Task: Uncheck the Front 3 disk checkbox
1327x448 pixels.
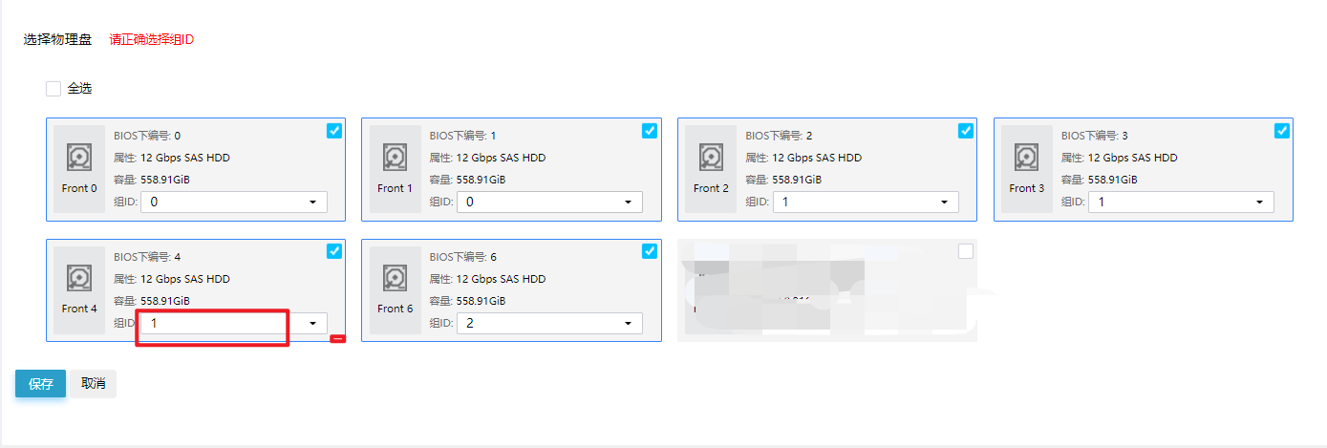Action: pyautogui.click(x=1282, y=131)
